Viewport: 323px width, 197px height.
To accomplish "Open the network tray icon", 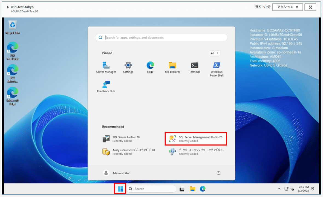I will tap(286, 189).
